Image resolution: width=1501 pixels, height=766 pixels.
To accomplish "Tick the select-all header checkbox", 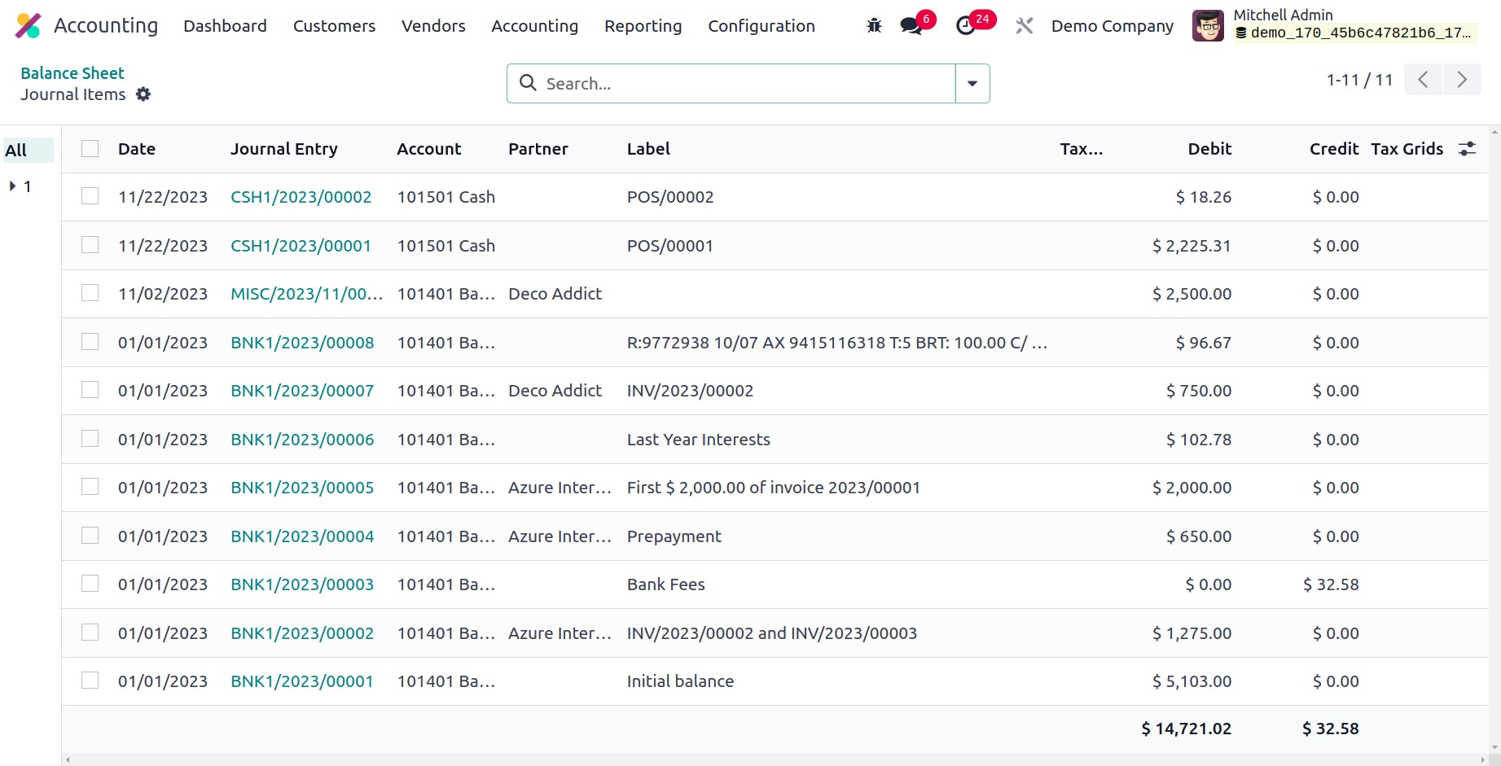I will click(x=90, y=149).
